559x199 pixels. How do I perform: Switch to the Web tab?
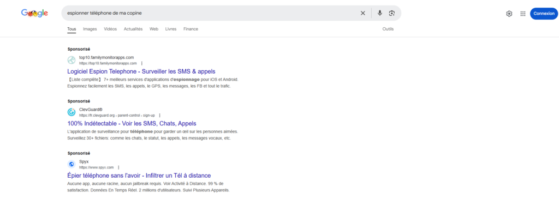point(154,29)
